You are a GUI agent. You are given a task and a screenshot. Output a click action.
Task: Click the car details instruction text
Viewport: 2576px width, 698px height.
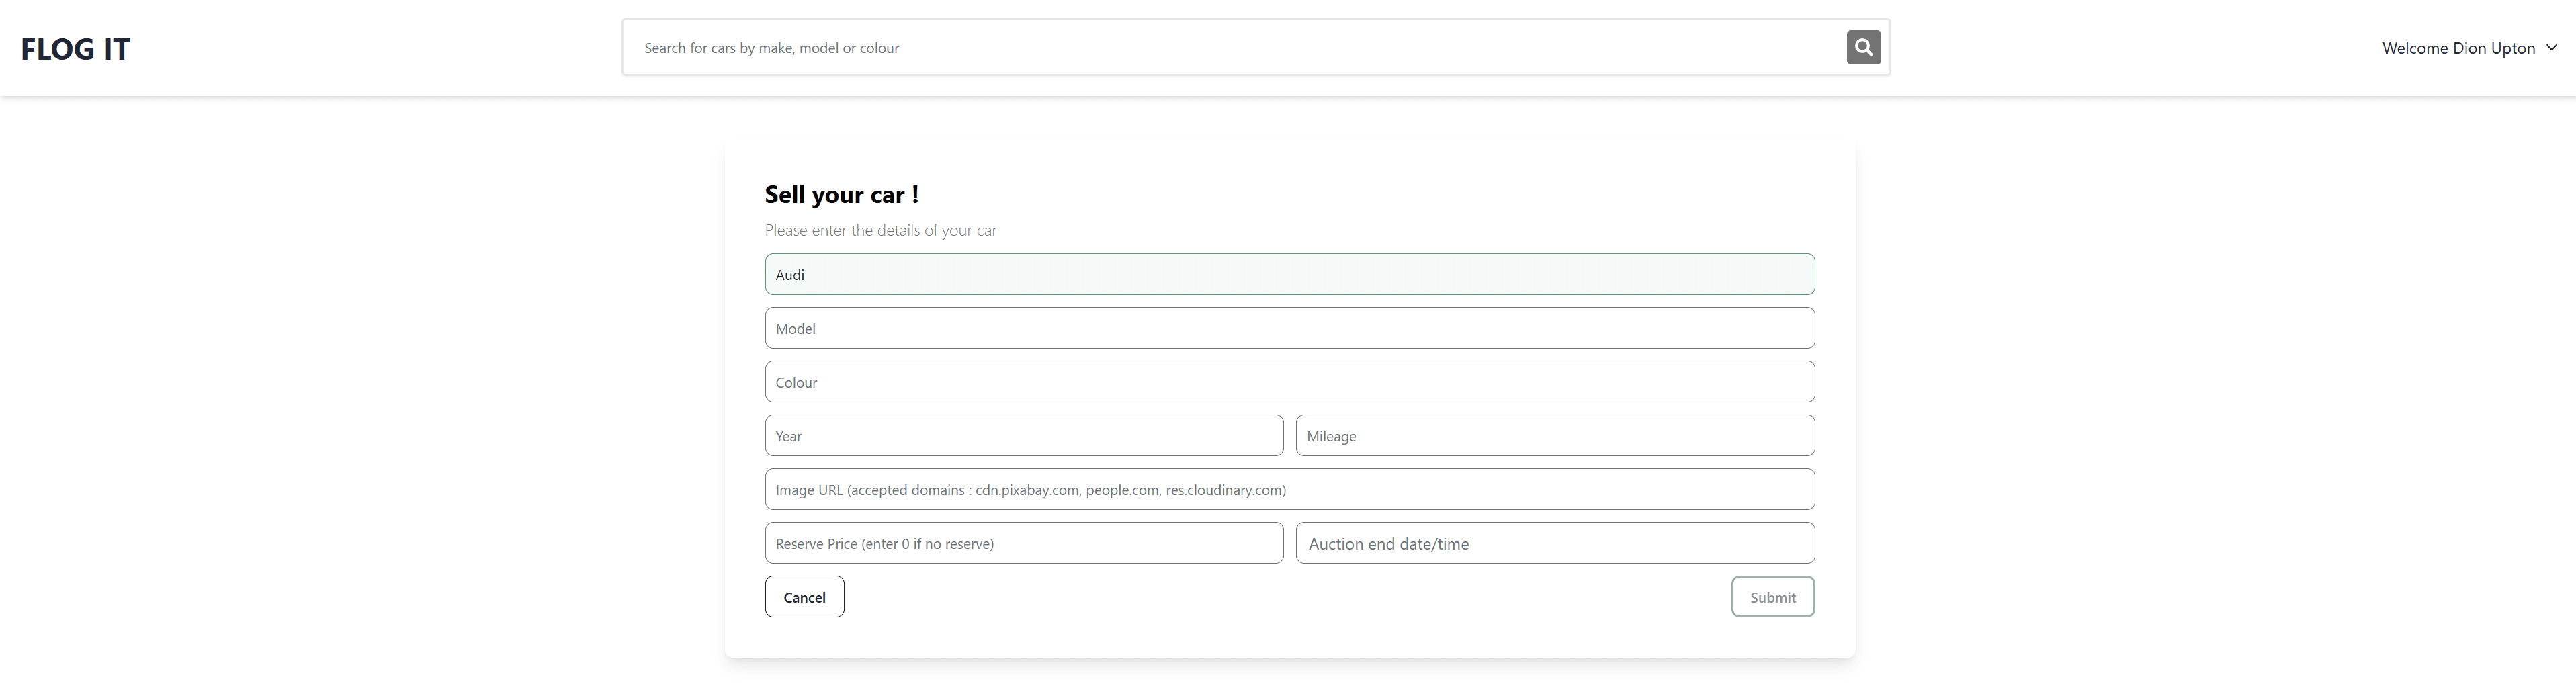[x=880, y=230]
